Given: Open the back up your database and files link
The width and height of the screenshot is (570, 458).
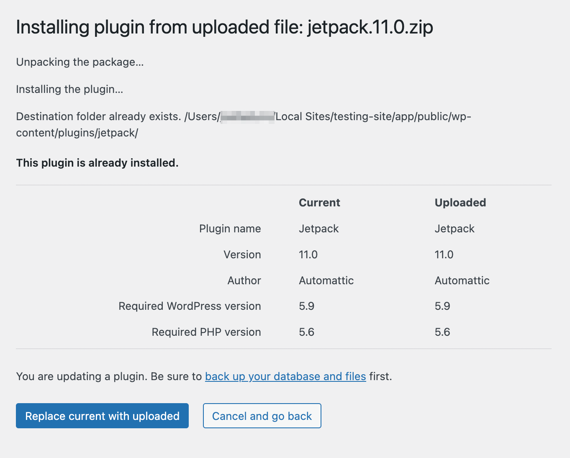Looking at the screenshot, I should point(285,376).
